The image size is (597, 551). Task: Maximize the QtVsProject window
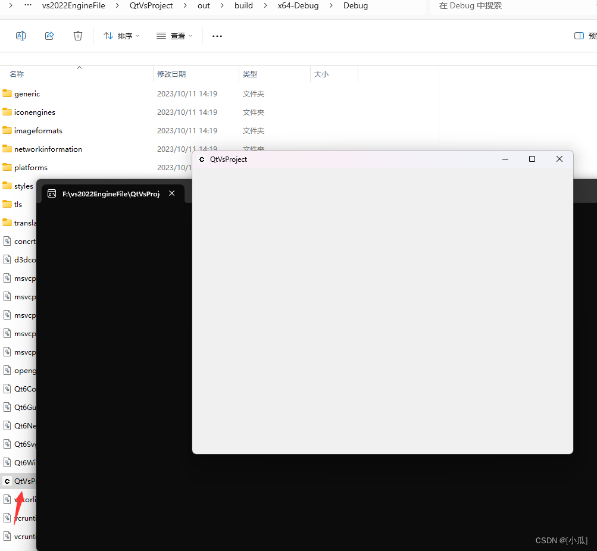[532, 159]
